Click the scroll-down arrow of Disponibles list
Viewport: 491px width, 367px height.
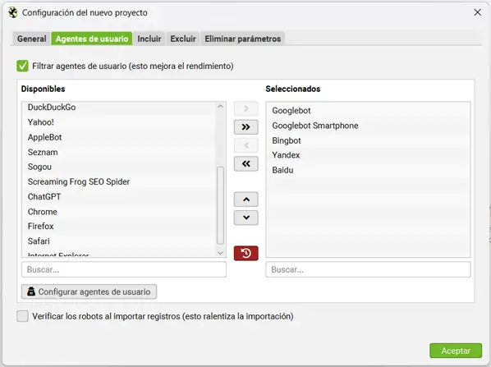(x=220, y=253)
